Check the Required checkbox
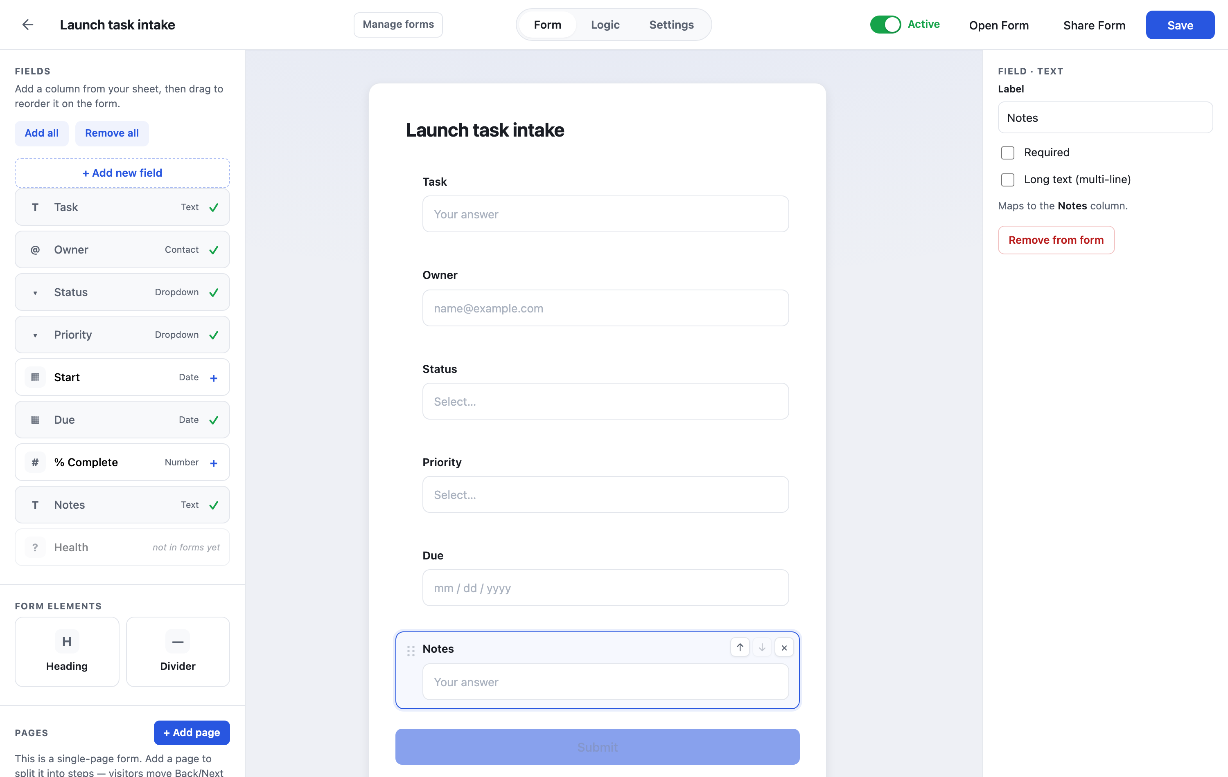This screenshot has width=1228, height=777. [1008, 153]
